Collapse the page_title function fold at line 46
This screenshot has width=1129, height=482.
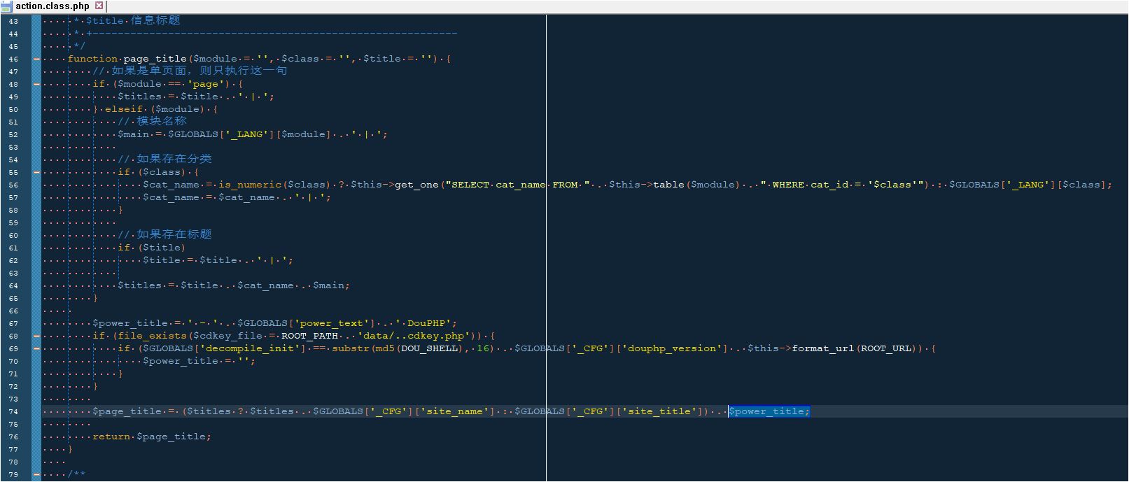36,59
